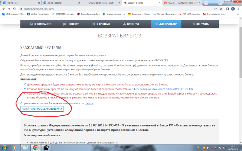The image size is (242, 151).
Task: Click ПЕРЕЙТИ К ПРОЦЕДУРЕ ВОЗВРАТА button
Action: click(x=42, y=109)
